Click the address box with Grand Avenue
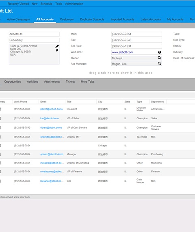The image size is (195, 232). 34,54
